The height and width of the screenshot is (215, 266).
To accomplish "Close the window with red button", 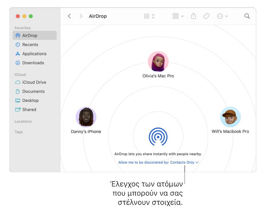I will click(18, 16).
